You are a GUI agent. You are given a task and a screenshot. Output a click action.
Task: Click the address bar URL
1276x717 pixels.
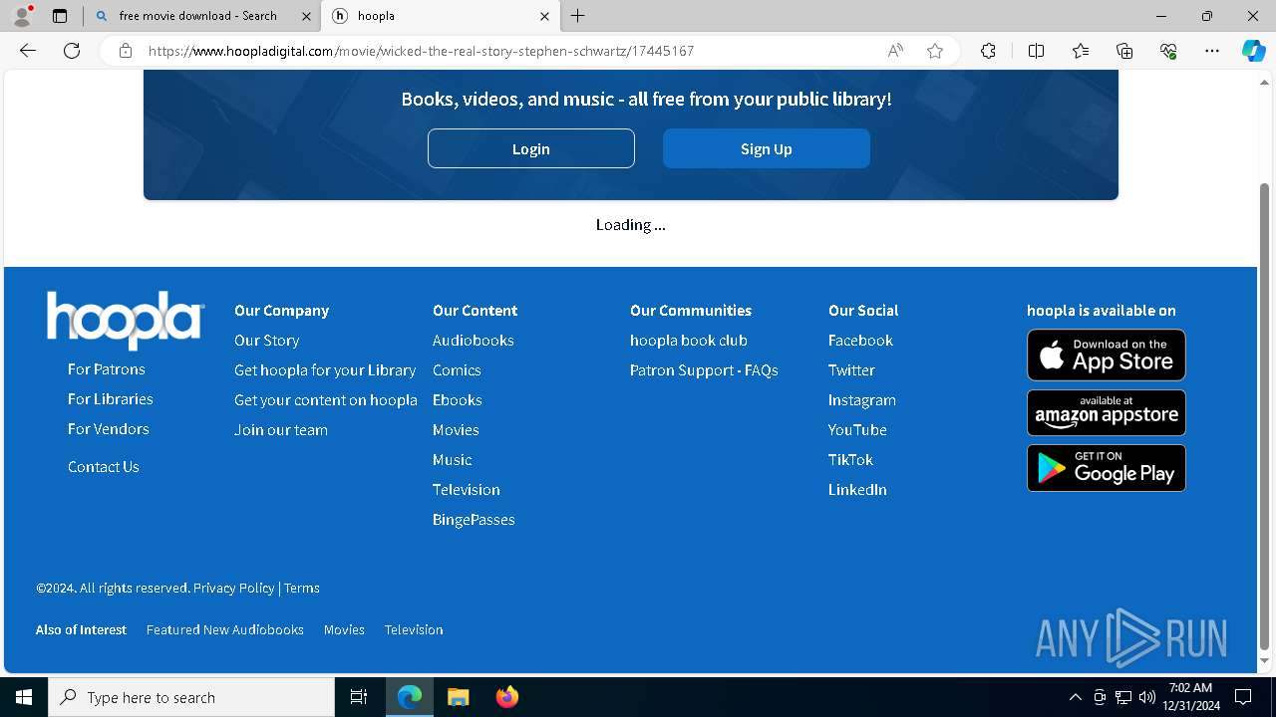click(x=421, y=51)
